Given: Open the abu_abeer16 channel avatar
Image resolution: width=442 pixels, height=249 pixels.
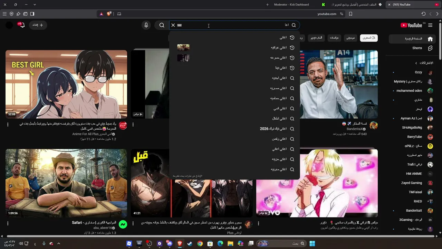Looking at the screenshot, I should [x=123, y=224].
